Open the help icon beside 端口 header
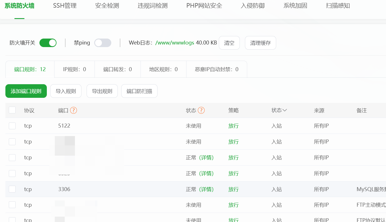 click(x=74, y=110)
